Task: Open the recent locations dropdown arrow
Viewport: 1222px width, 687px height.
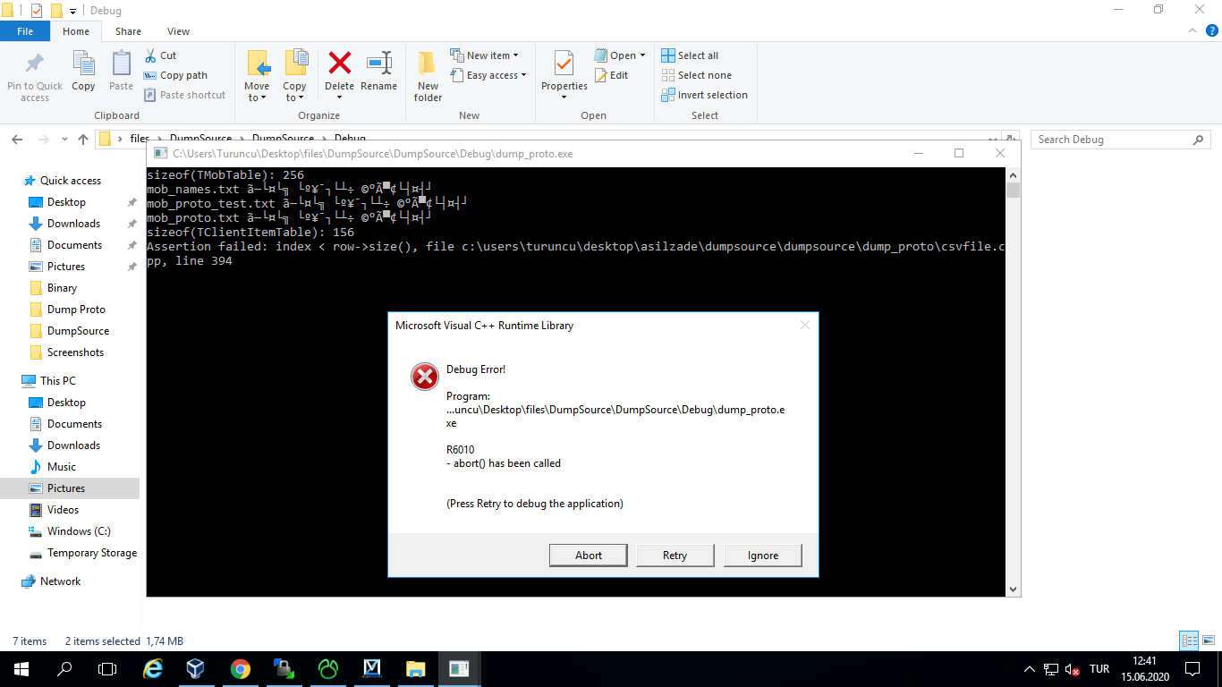Action: (x=64, y=140)
